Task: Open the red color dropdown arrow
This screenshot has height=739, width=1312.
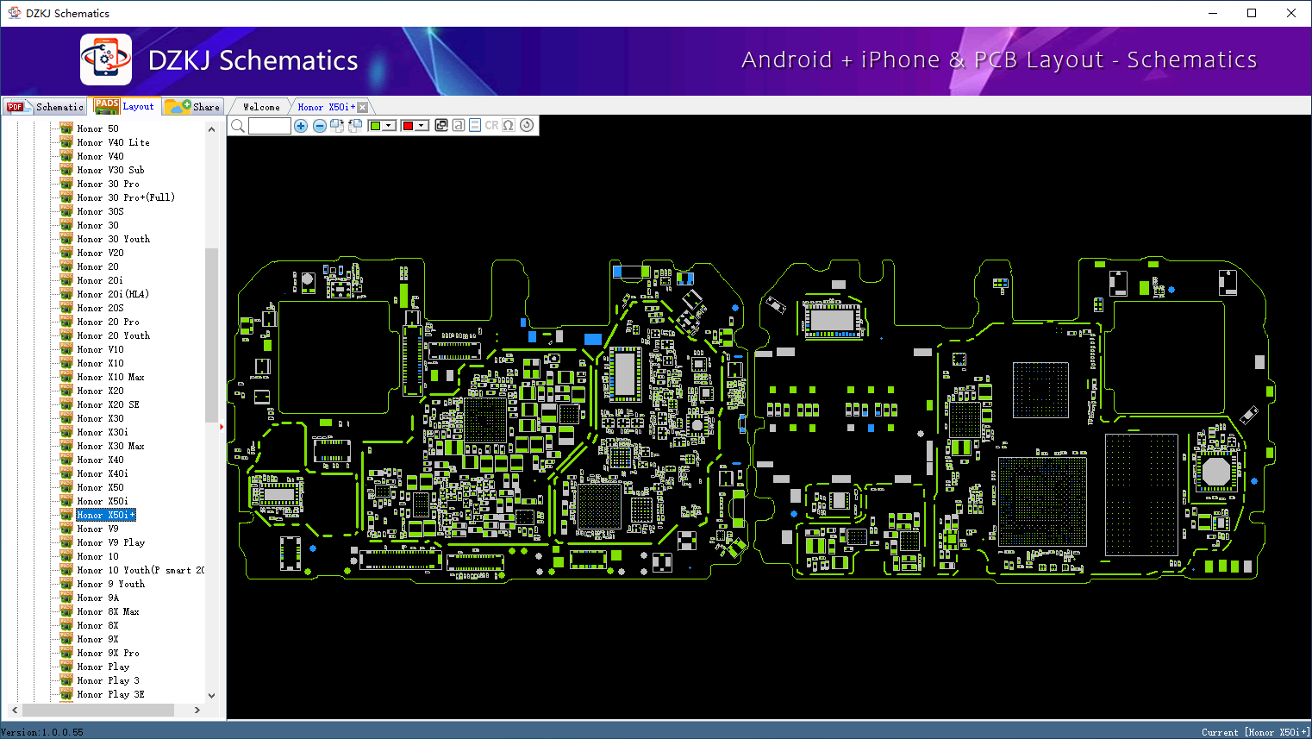Action: pos(422,126)
